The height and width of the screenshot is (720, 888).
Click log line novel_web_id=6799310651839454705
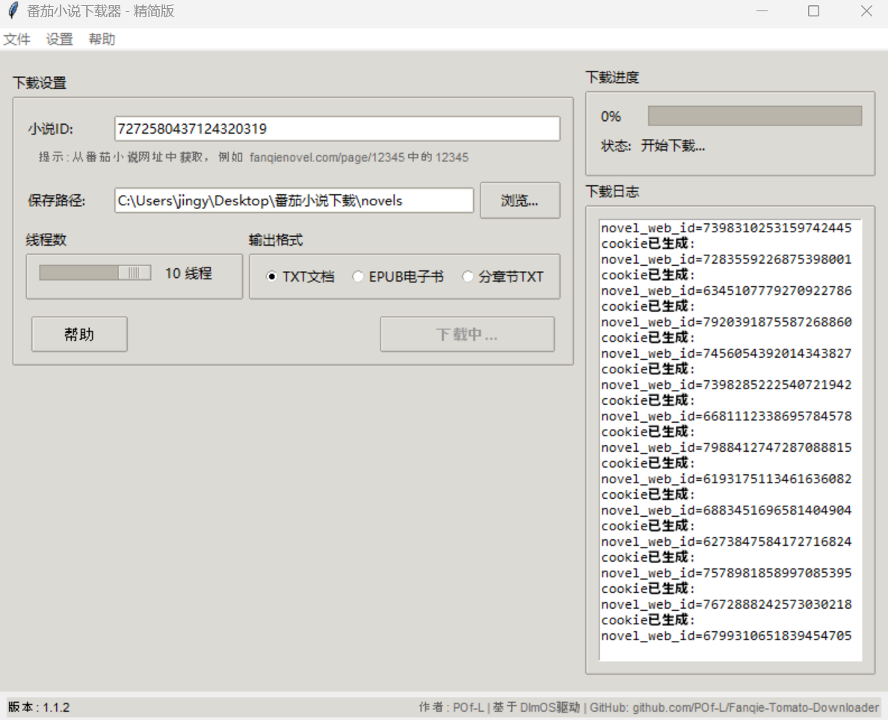click(726, 636)
